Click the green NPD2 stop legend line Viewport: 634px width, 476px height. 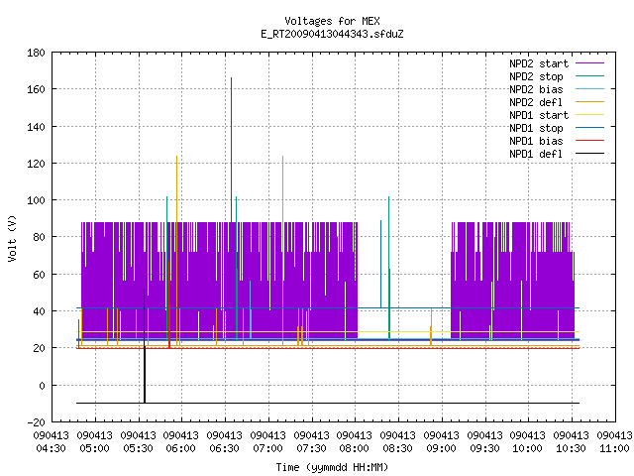pyautogui.click(x=589, y=76)
